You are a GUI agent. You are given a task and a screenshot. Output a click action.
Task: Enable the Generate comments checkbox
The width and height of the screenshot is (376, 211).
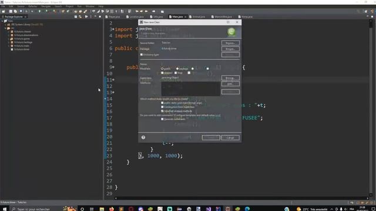(x=162, y=119)
